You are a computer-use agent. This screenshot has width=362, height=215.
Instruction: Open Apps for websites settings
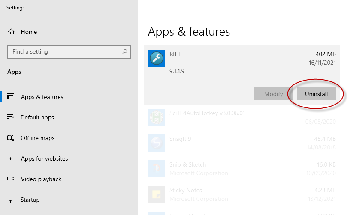pyautogui.click(x=44, y=158)
